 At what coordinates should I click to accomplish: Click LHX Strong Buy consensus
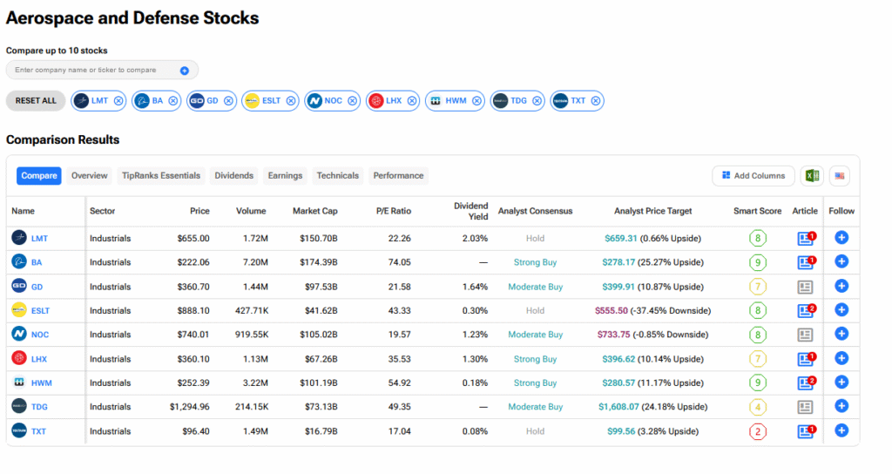536,359
